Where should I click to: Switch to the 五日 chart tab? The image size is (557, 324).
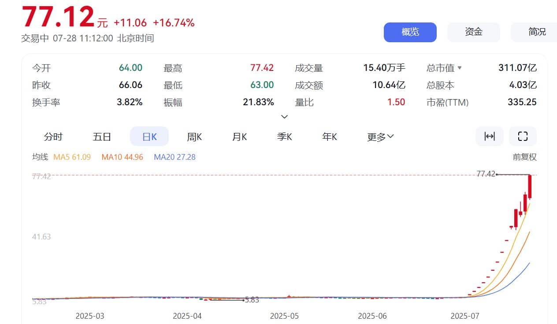102,137
